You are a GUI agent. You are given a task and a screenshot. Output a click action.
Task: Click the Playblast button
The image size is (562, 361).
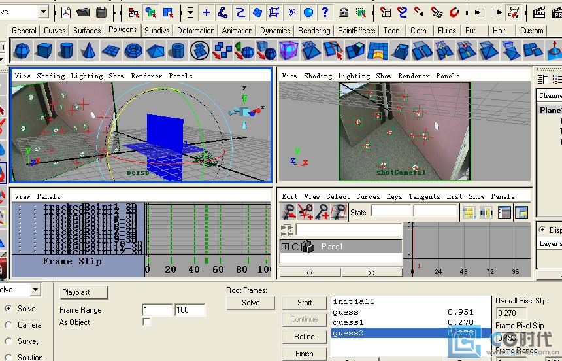[x=84, y=292]
